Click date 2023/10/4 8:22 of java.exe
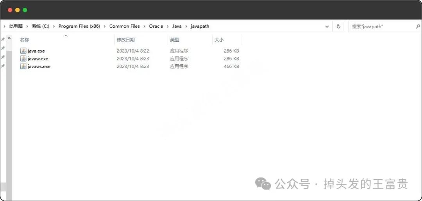 pyautogui.click(x=133, y=51)
